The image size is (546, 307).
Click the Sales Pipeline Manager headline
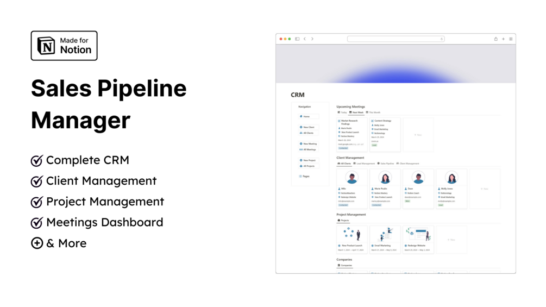pos(109,104)
